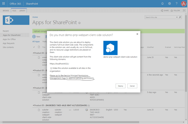This screenshot has width=188, height=124.
Task: Click https://localhost:4321/ domain text
Action: tap(59, 64)
